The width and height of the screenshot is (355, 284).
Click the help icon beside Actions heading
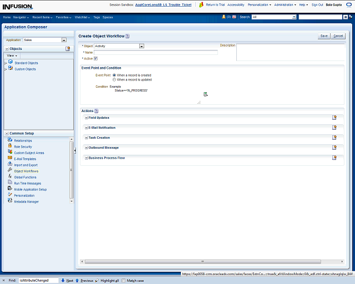[x=97, y=111]
